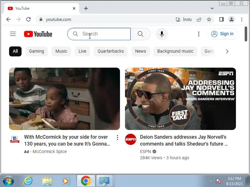Open Chrome three-dot customize menu
Image resolution: width=250 pixels, height=187 pixels.
tap(242, 19)
